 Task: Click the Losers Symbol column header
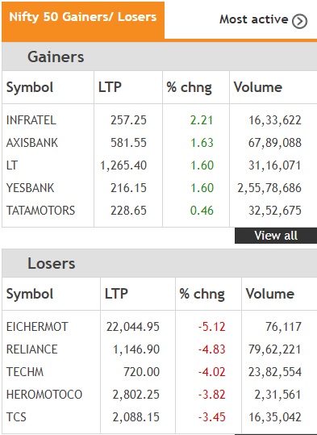tap(30, 294)
